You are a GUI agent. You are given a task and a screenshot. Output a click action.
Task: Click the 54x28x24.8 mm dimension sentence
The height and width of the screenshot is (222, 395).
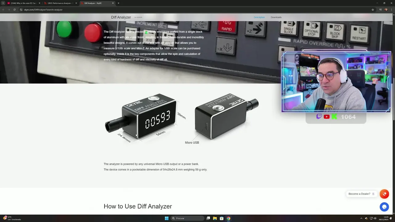pyautogui.click(x=155, y=170)
